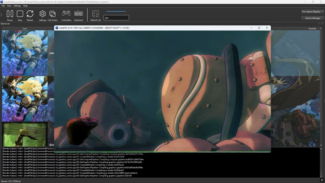Open the gear Settings toolbar icon

pos(43,16)
